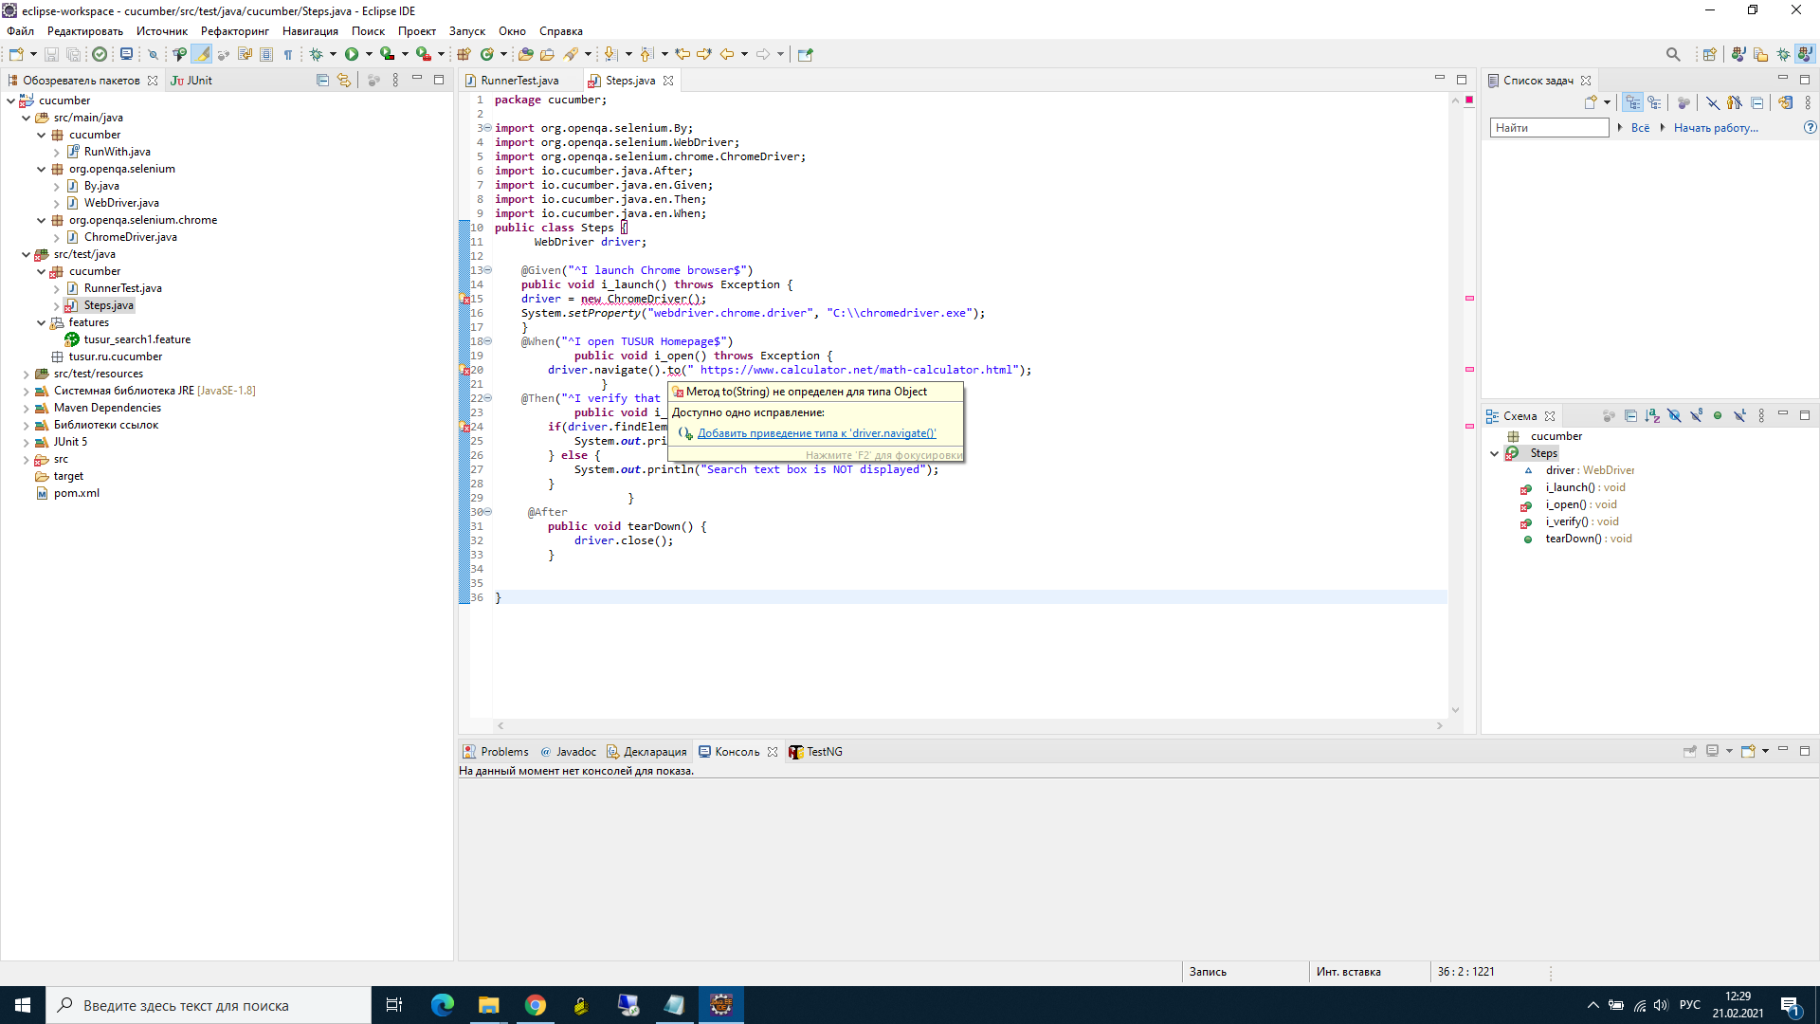Select tusur_search1.feature in Package Explorer

point(136,339)
